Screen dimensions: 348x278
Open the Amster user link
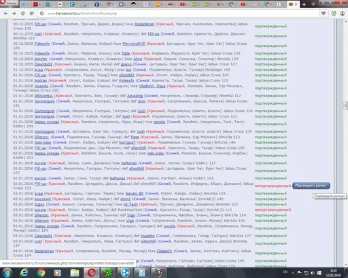pyautogui.click(x=41, y=58)
